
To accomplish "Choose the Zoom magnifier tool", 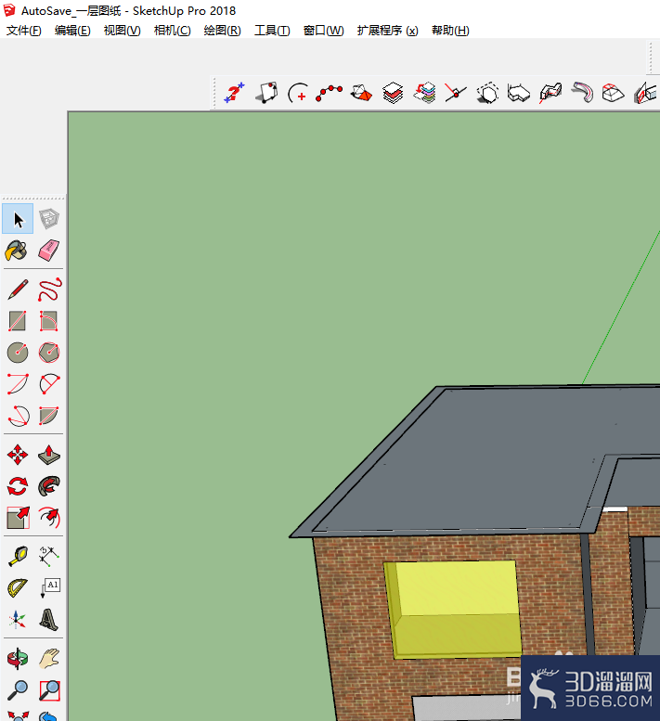I will tap(18, 690).
